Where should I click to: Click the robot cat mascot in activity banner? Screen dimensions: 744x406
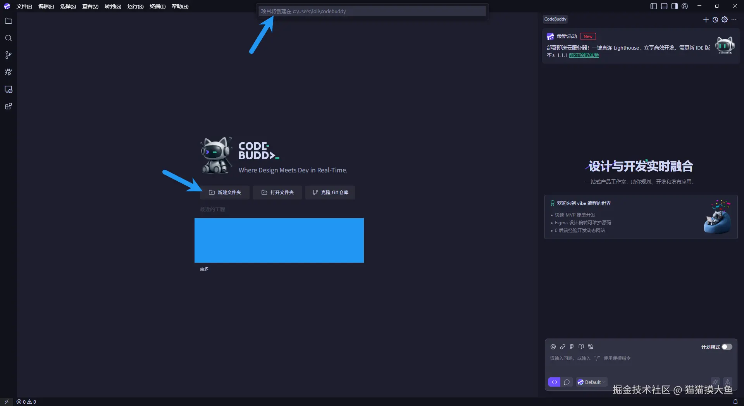pyautogui.click(x=725, y=45)
